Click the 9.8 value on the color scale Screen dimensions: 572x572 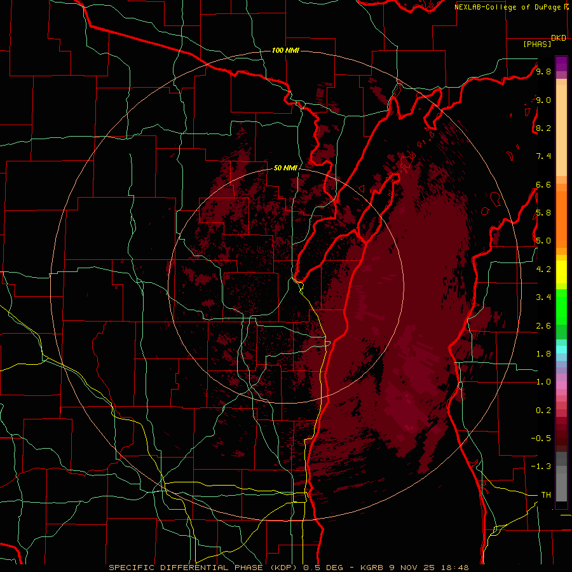point(543,71)
